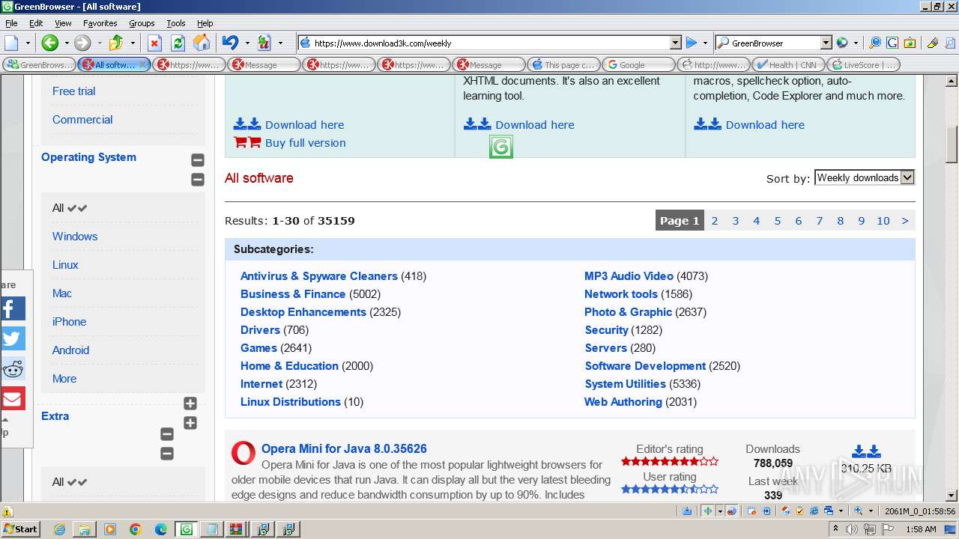Screen dimensions: 959x539
Task: Click Reddit share icon on left sidebar
Action: coord(13,368)
